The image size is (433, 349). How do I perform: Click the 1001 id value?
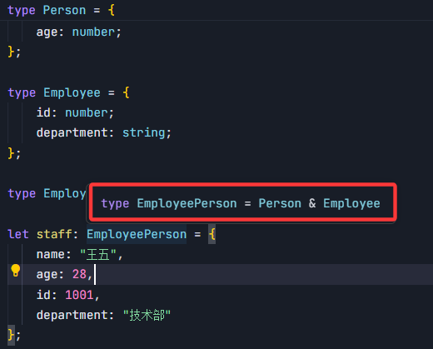(79, 295)
